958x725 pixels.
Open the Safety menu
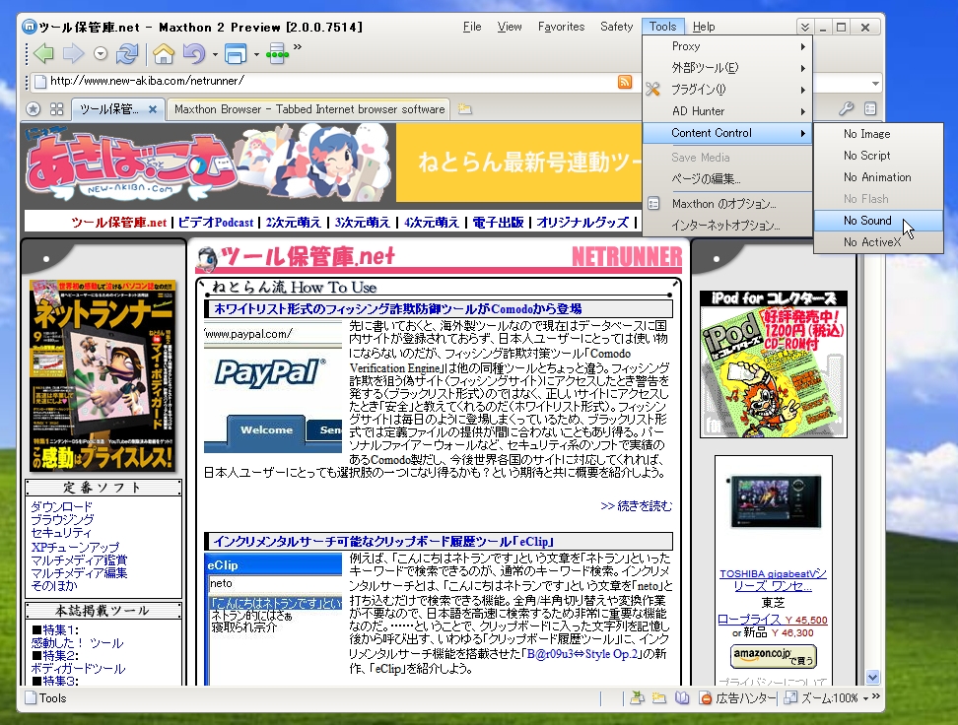click(616, 27)
